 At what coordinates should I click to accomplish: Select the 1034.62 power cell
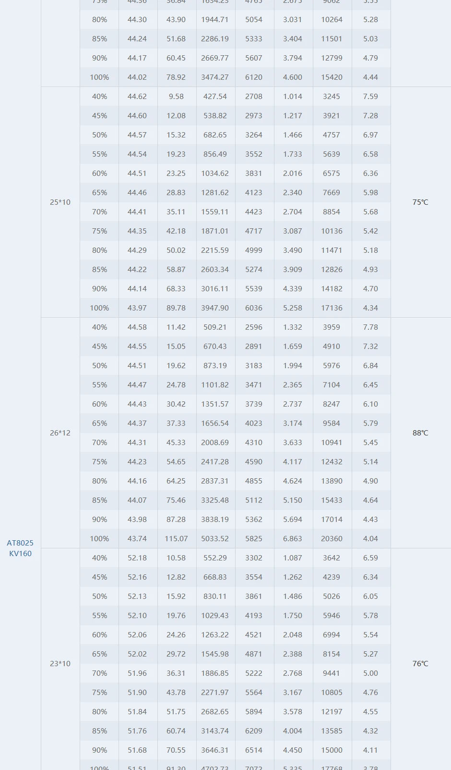tap(215, 174)
